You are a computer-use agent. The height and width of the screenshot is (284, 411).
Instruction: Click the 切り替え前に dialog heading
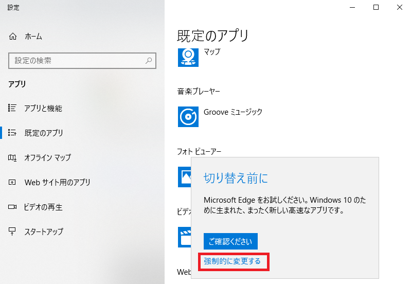(x=236, y=178)
